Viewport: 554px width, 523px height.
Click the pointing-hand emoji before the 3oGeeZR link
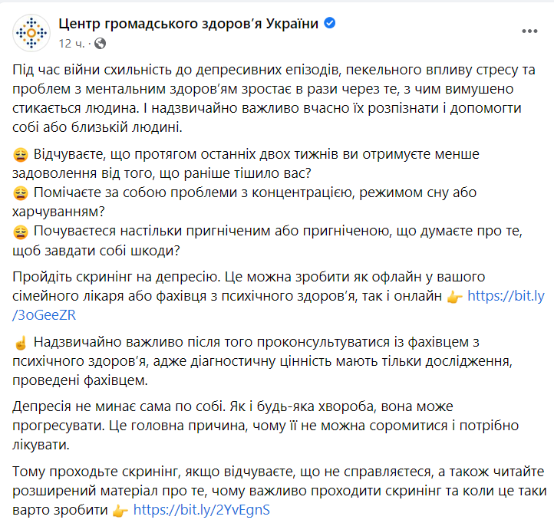455,296
